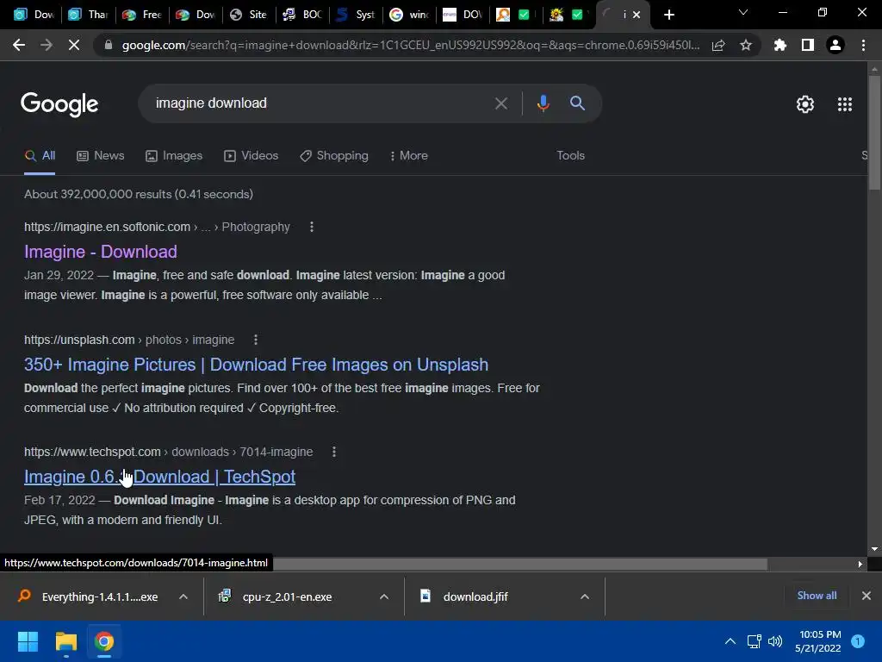Viewport: 882px width, 662px height.
Task: Open the download.jfif file
Action: (x=464, y=596)
